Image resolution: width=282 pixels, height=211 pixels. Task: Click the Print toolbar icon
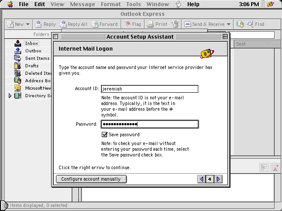click(150, 24)
